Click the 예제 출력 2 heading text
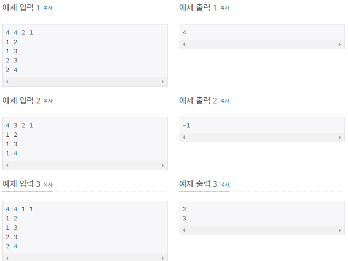Image resolution: width=348 pixels, height=261 pixels. (198, 100)
